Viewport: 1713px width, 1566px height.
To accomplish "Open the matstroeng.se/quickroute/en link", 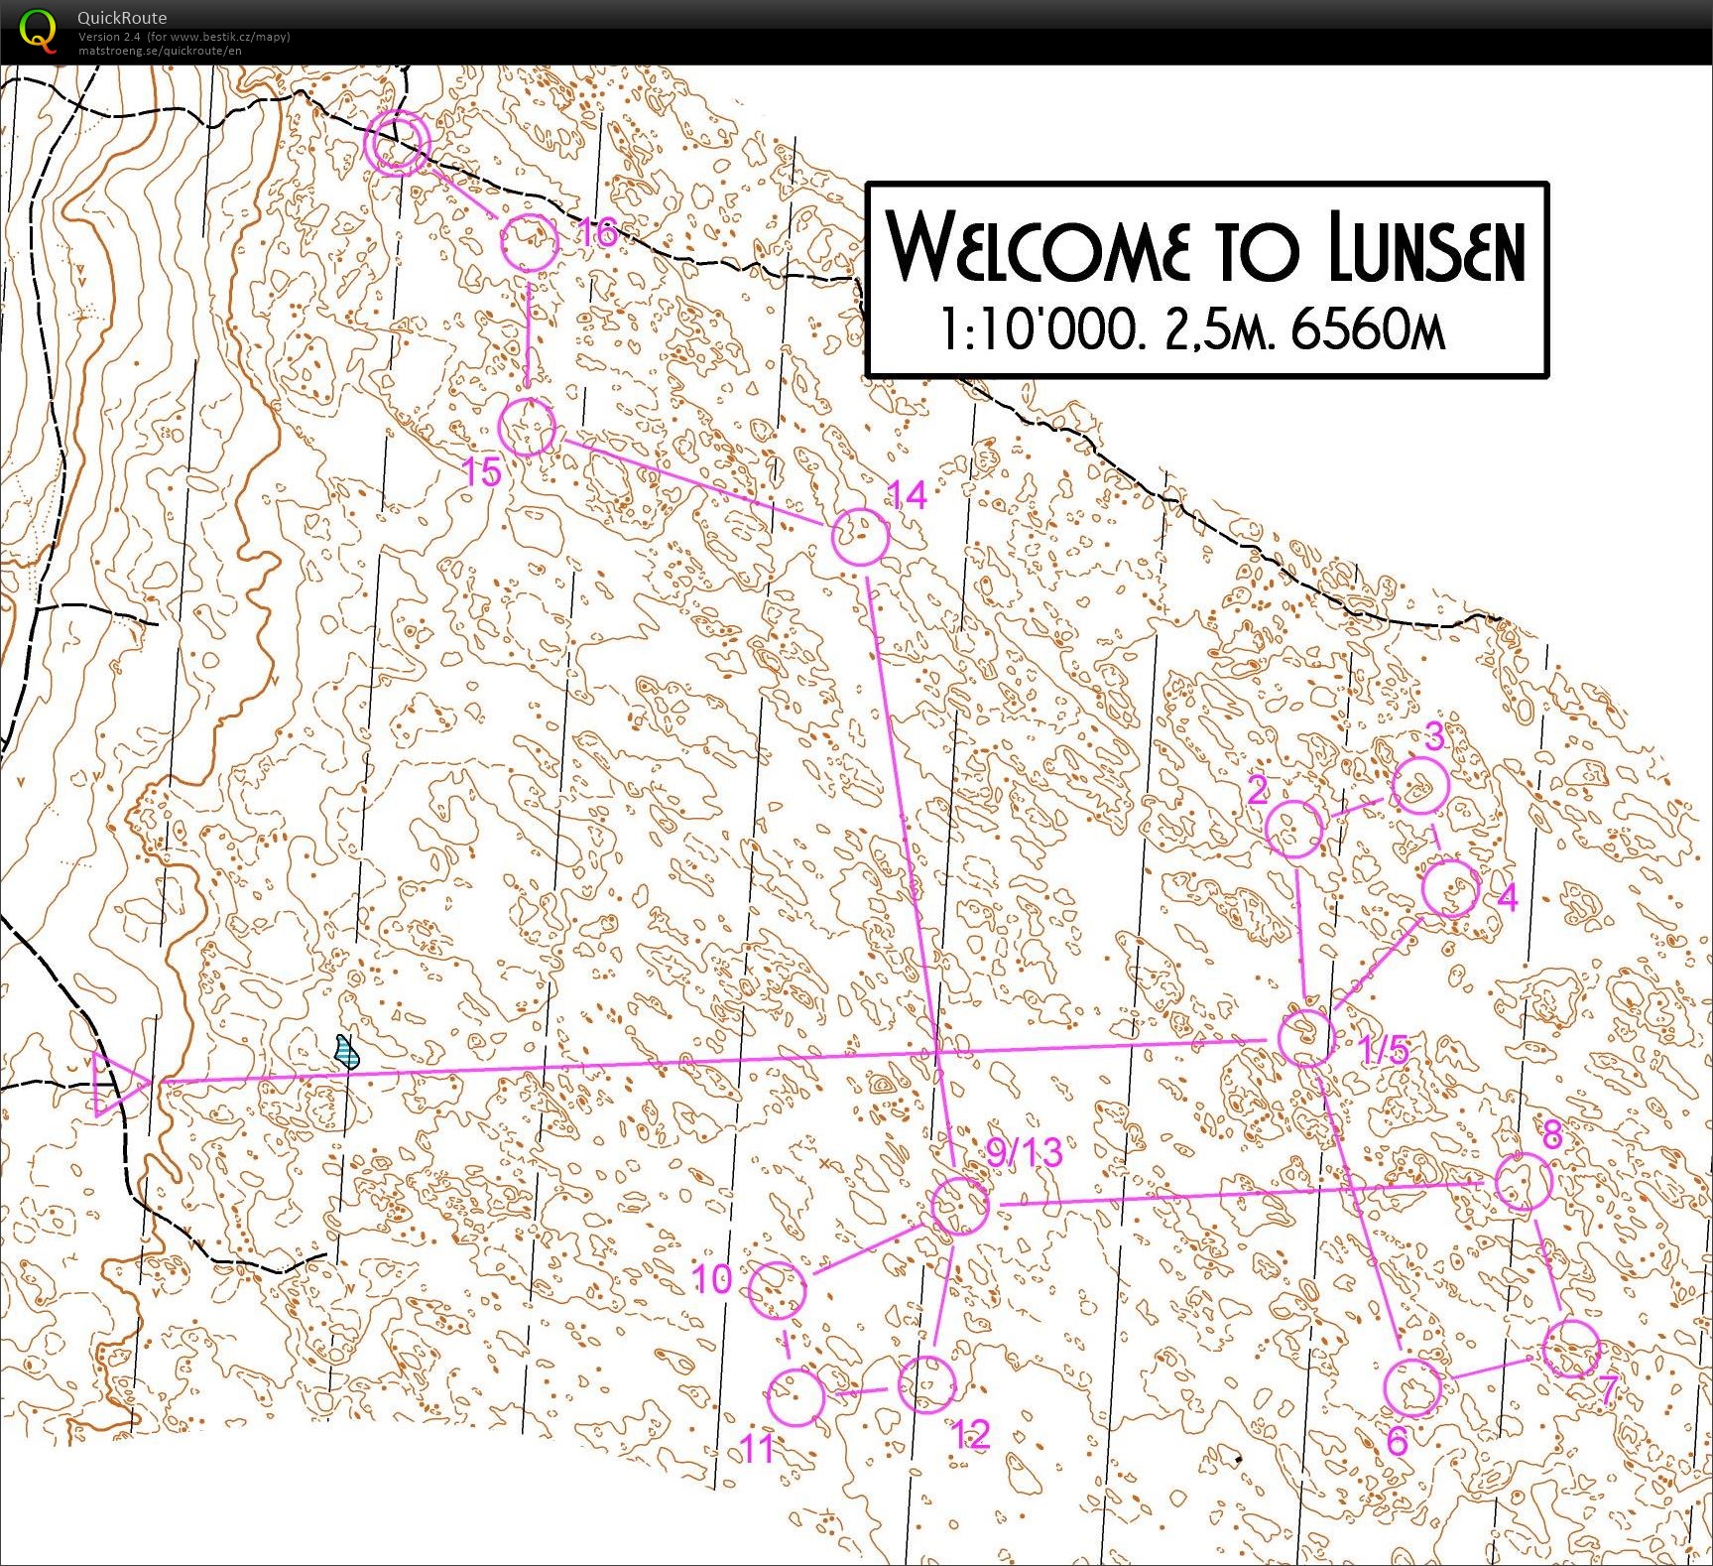I will 160,50.
